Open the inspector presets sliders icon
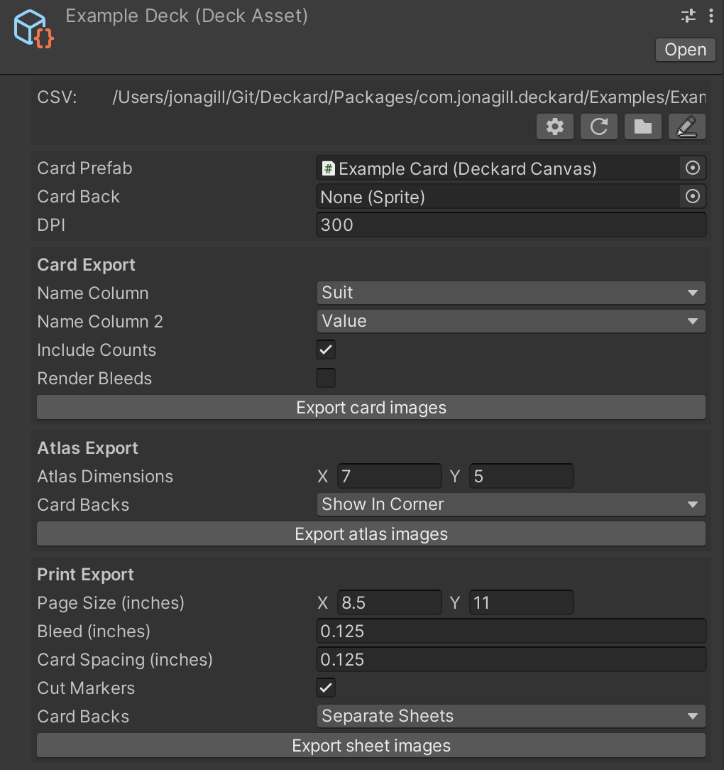This screenshot has height=770, width=724. pos(687,15)
